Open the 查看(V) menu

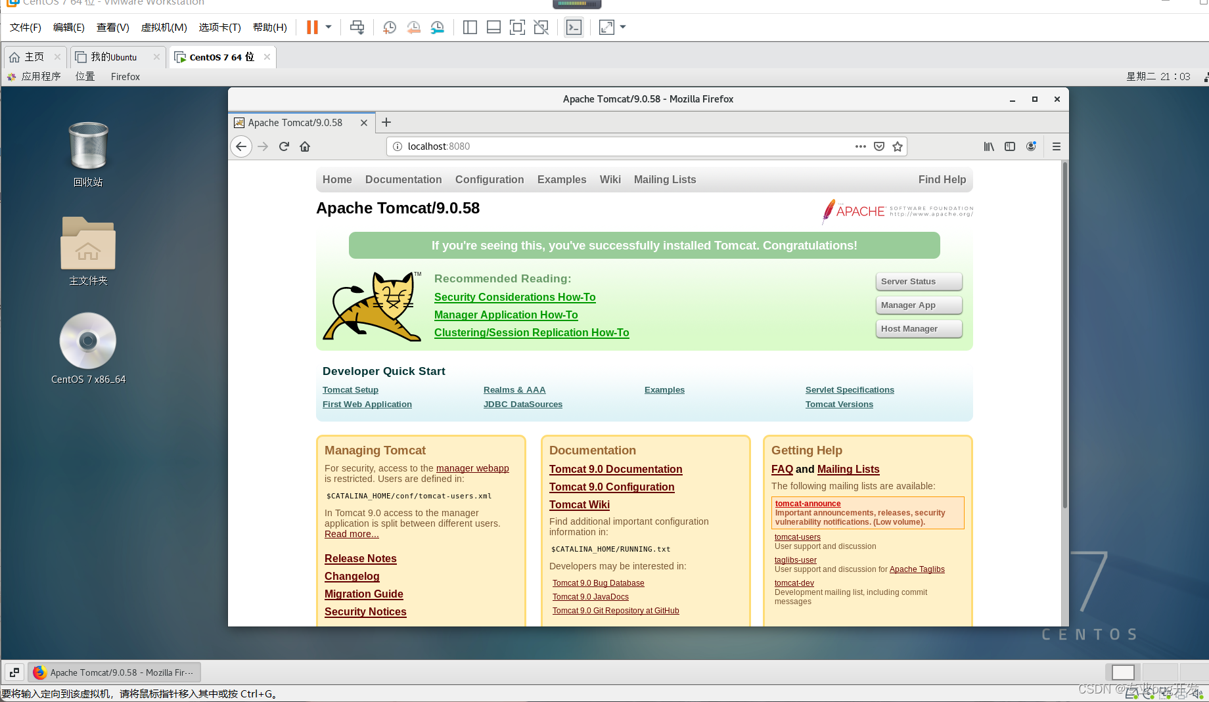point(113,28)
